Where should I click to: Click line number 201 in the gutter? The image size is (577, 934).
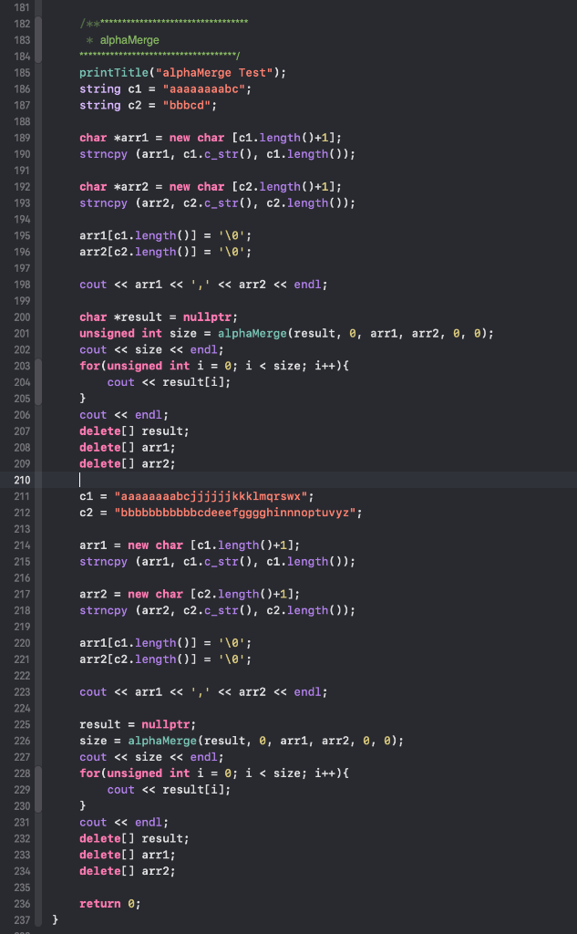(x=22, y=334)
